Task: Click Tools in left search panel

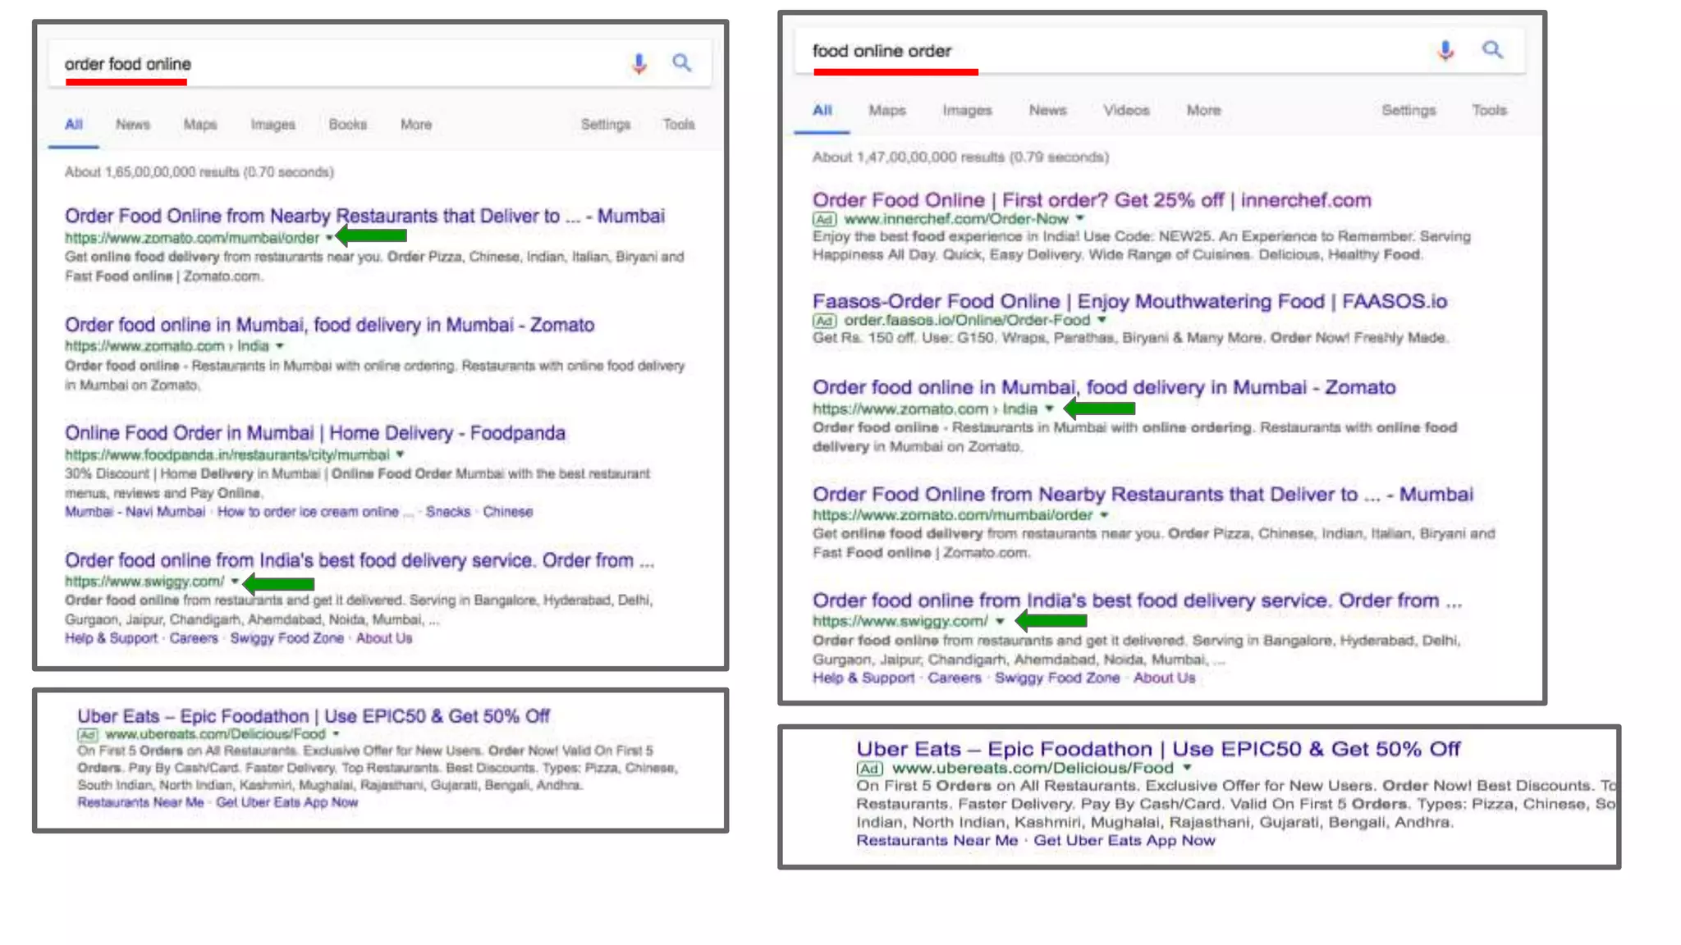Action: point(678,125)
